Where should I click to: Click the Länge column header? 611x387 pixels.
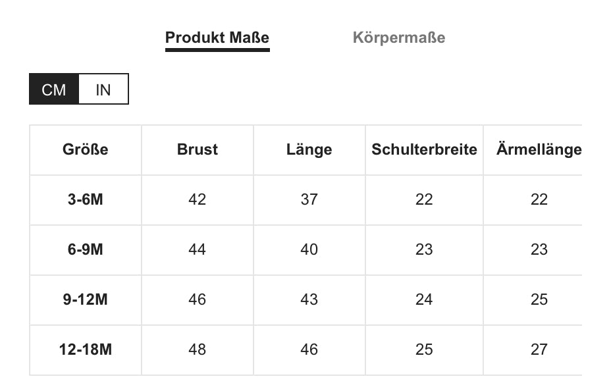click(x=309, y=149)
